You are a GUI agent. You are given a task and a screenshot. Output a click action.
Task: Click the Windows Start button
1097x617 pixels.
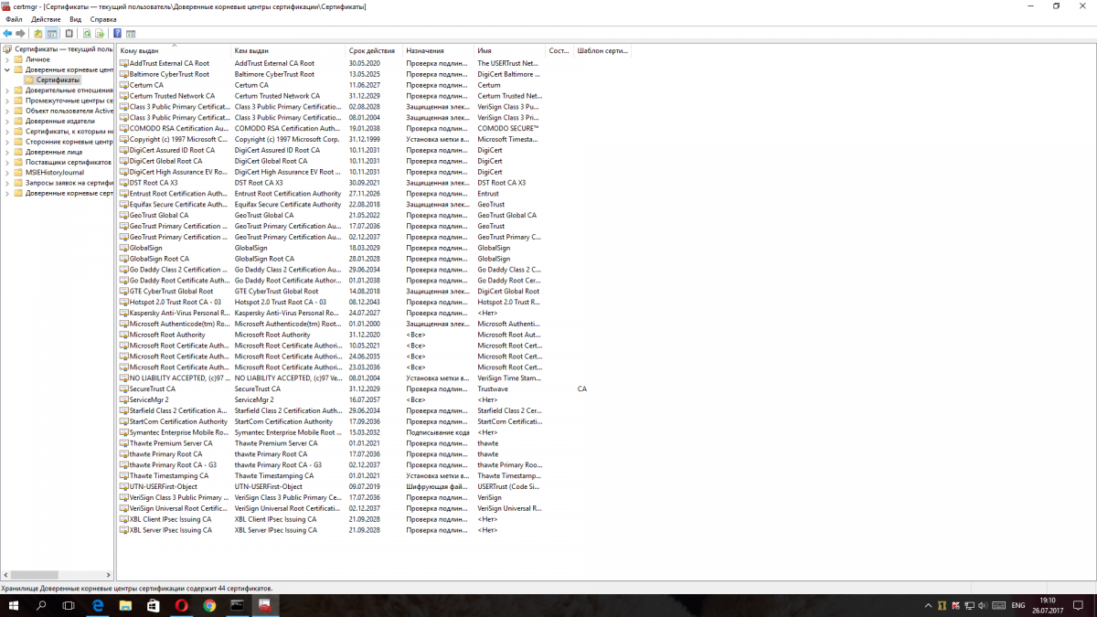pos(14,605)
